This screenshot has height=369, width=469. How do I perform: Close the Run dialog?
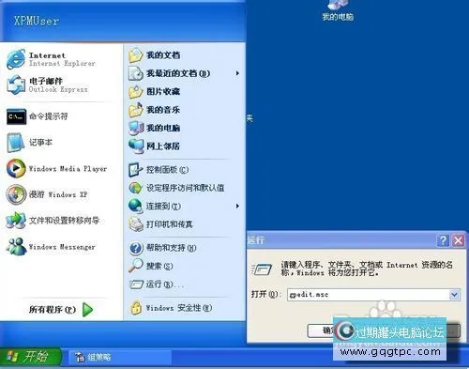click(459, 240)
